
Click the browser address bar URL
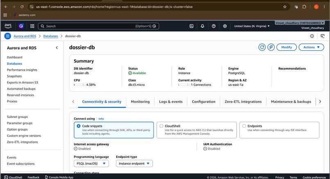(114, 7)
